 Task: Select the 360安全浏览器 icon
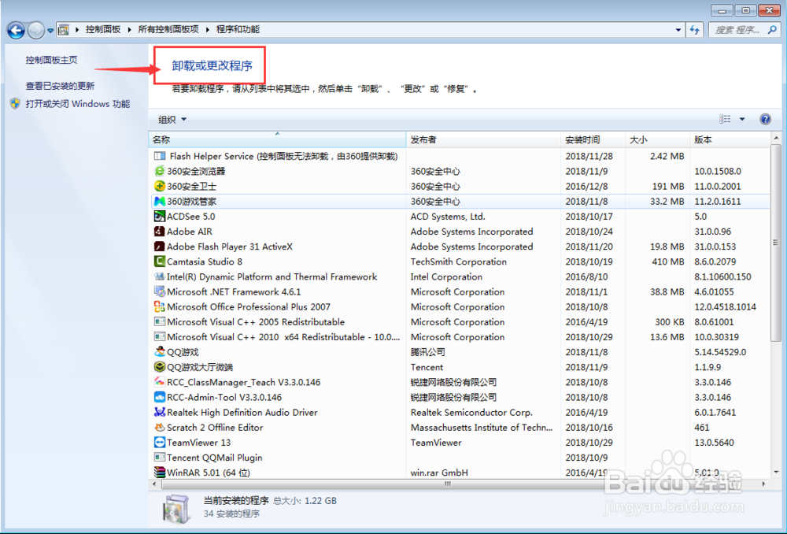click(160, 171)
